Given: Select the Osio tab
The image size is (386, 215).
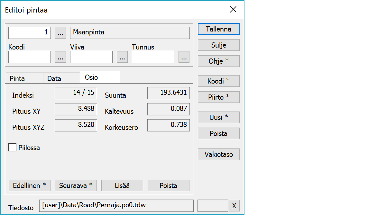Looking at the screenshot, I should 91,77.
